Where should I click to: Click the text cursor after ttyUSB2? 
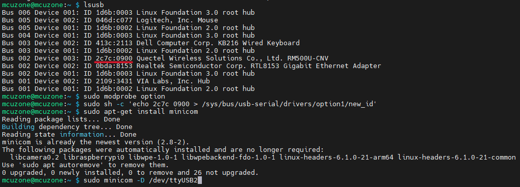[x=200, y=180]
